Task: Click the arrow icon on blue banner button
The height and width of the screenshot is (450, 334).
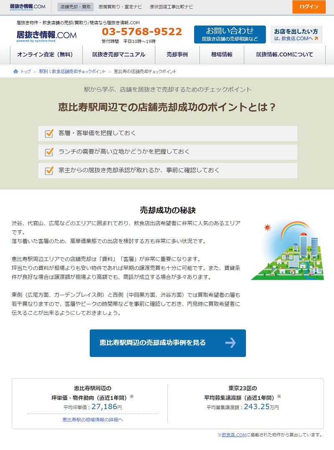Action: click(230, 343)
